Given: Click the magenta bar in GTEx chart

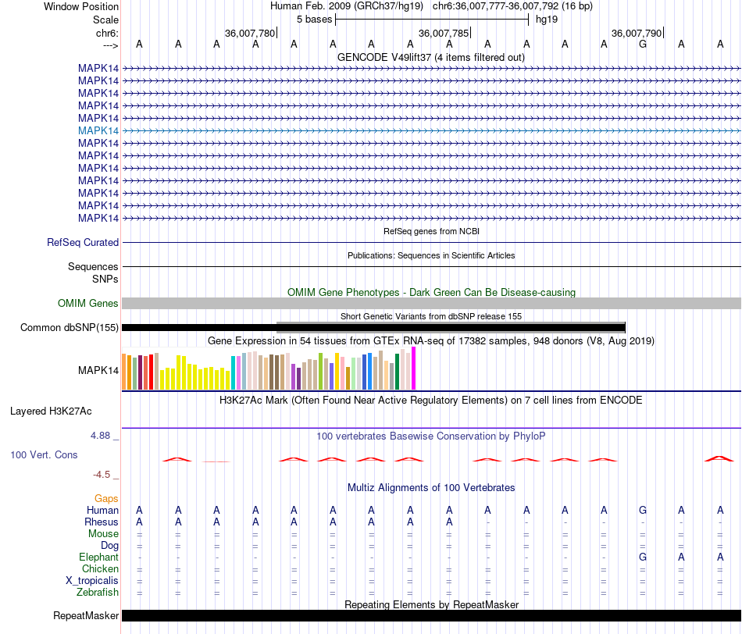Looking at the screenshot, I should (x=414, y=369).
